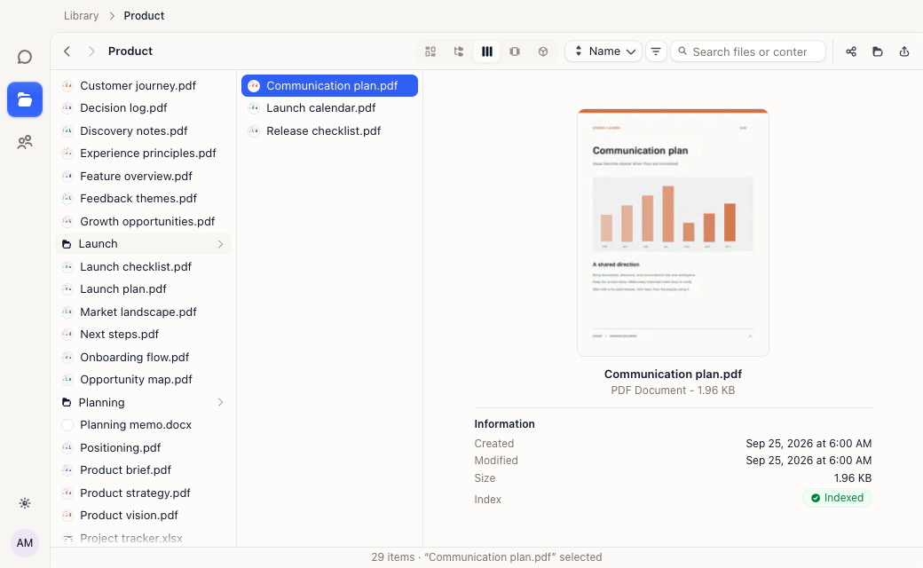Switch to the 3D cube view
Viewport: 923px width, 568px height.
click(543, 51)
